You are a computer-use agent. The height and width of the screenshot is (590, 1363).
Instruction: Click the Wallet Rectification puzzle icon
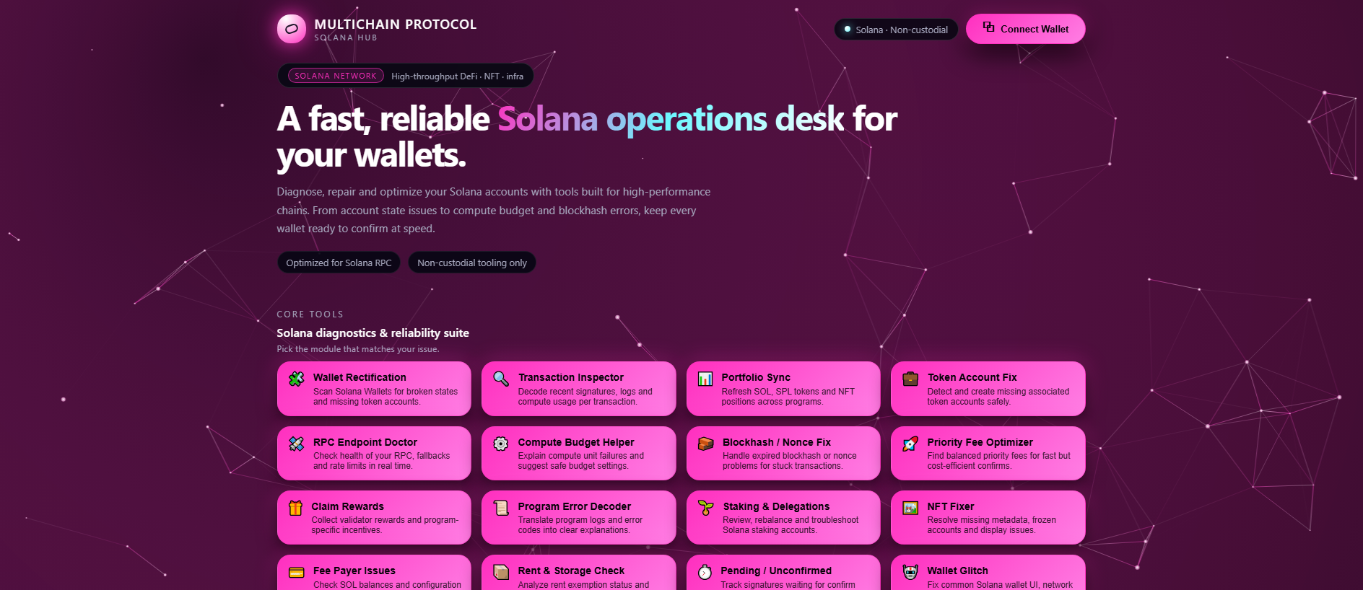coord(296,379)
